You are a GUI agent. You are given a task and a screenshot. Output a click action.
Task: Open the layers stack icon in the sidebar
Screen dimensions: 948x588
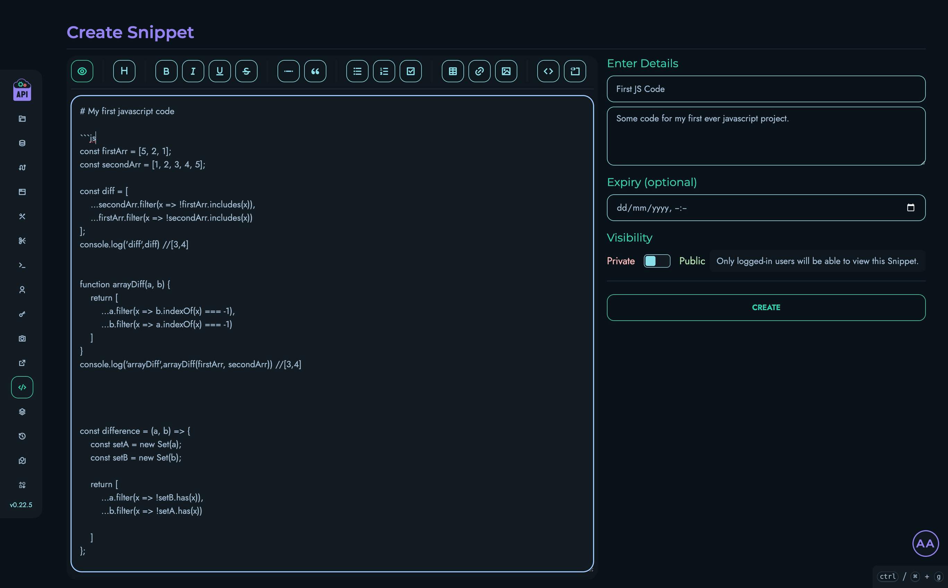(x=22, y=412)
